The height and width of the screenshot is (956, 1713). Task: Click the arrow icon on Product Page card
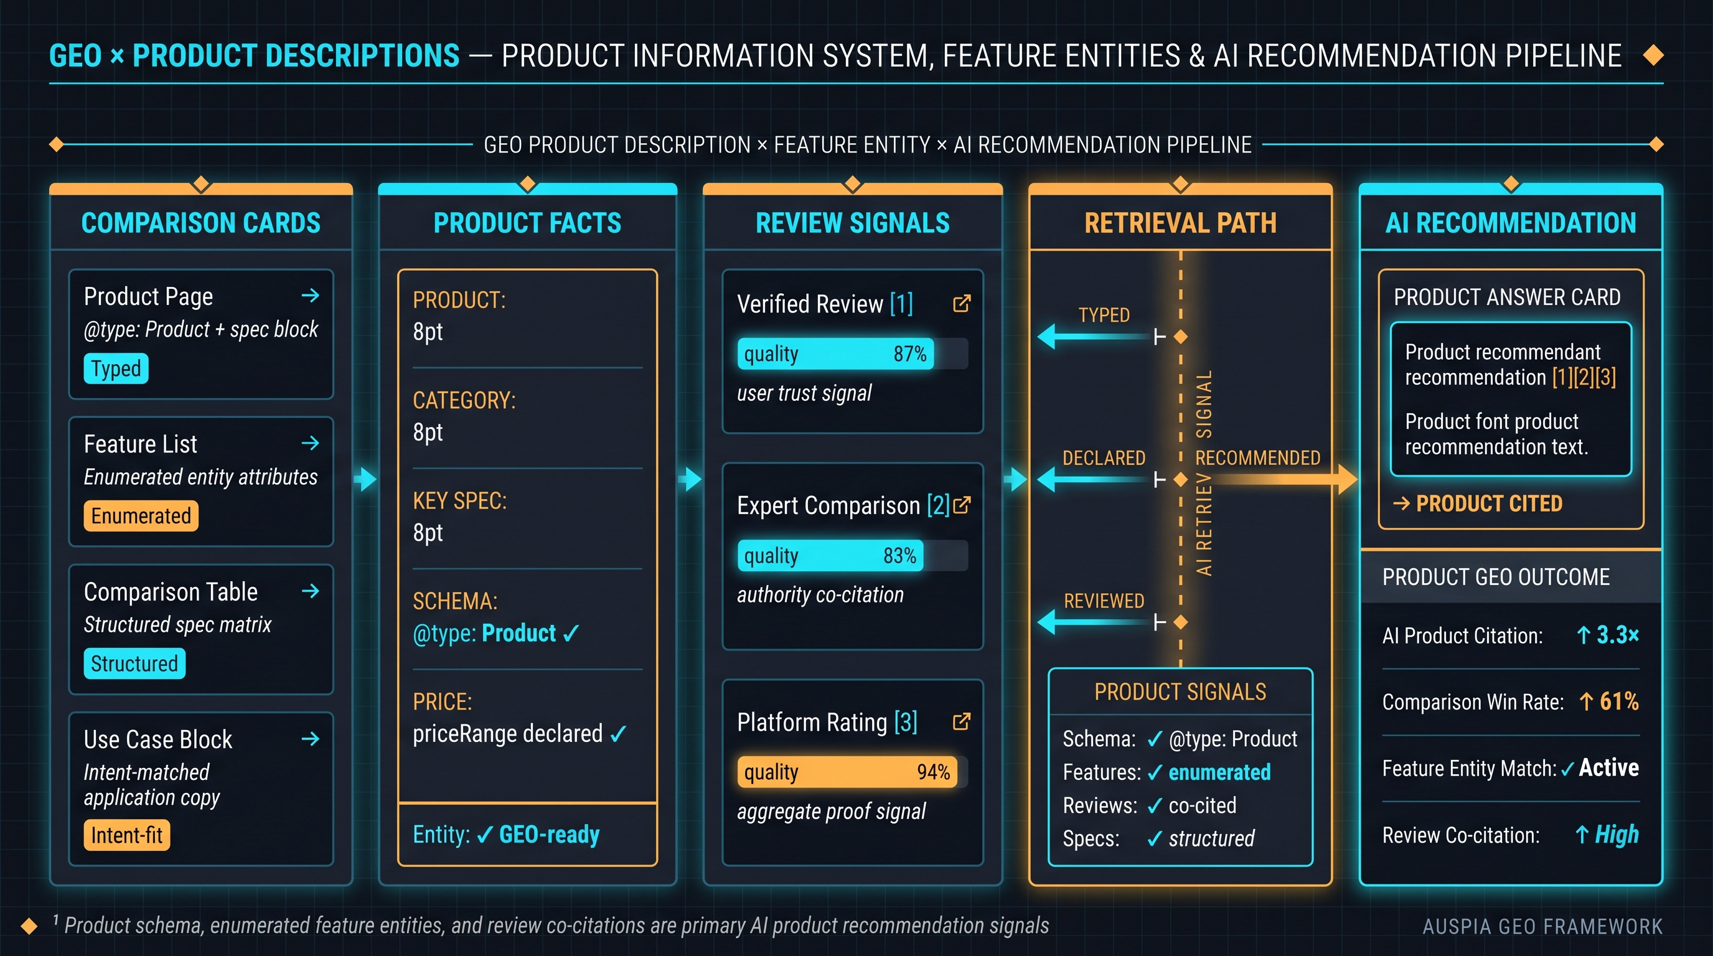(310, 295)
